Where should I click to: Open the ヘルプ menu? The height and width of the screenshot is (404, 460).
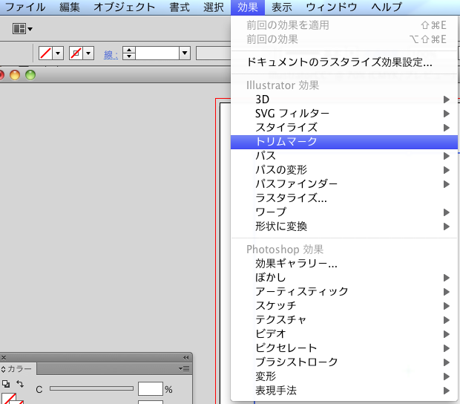pyautogui.click(x=387, y=7)
